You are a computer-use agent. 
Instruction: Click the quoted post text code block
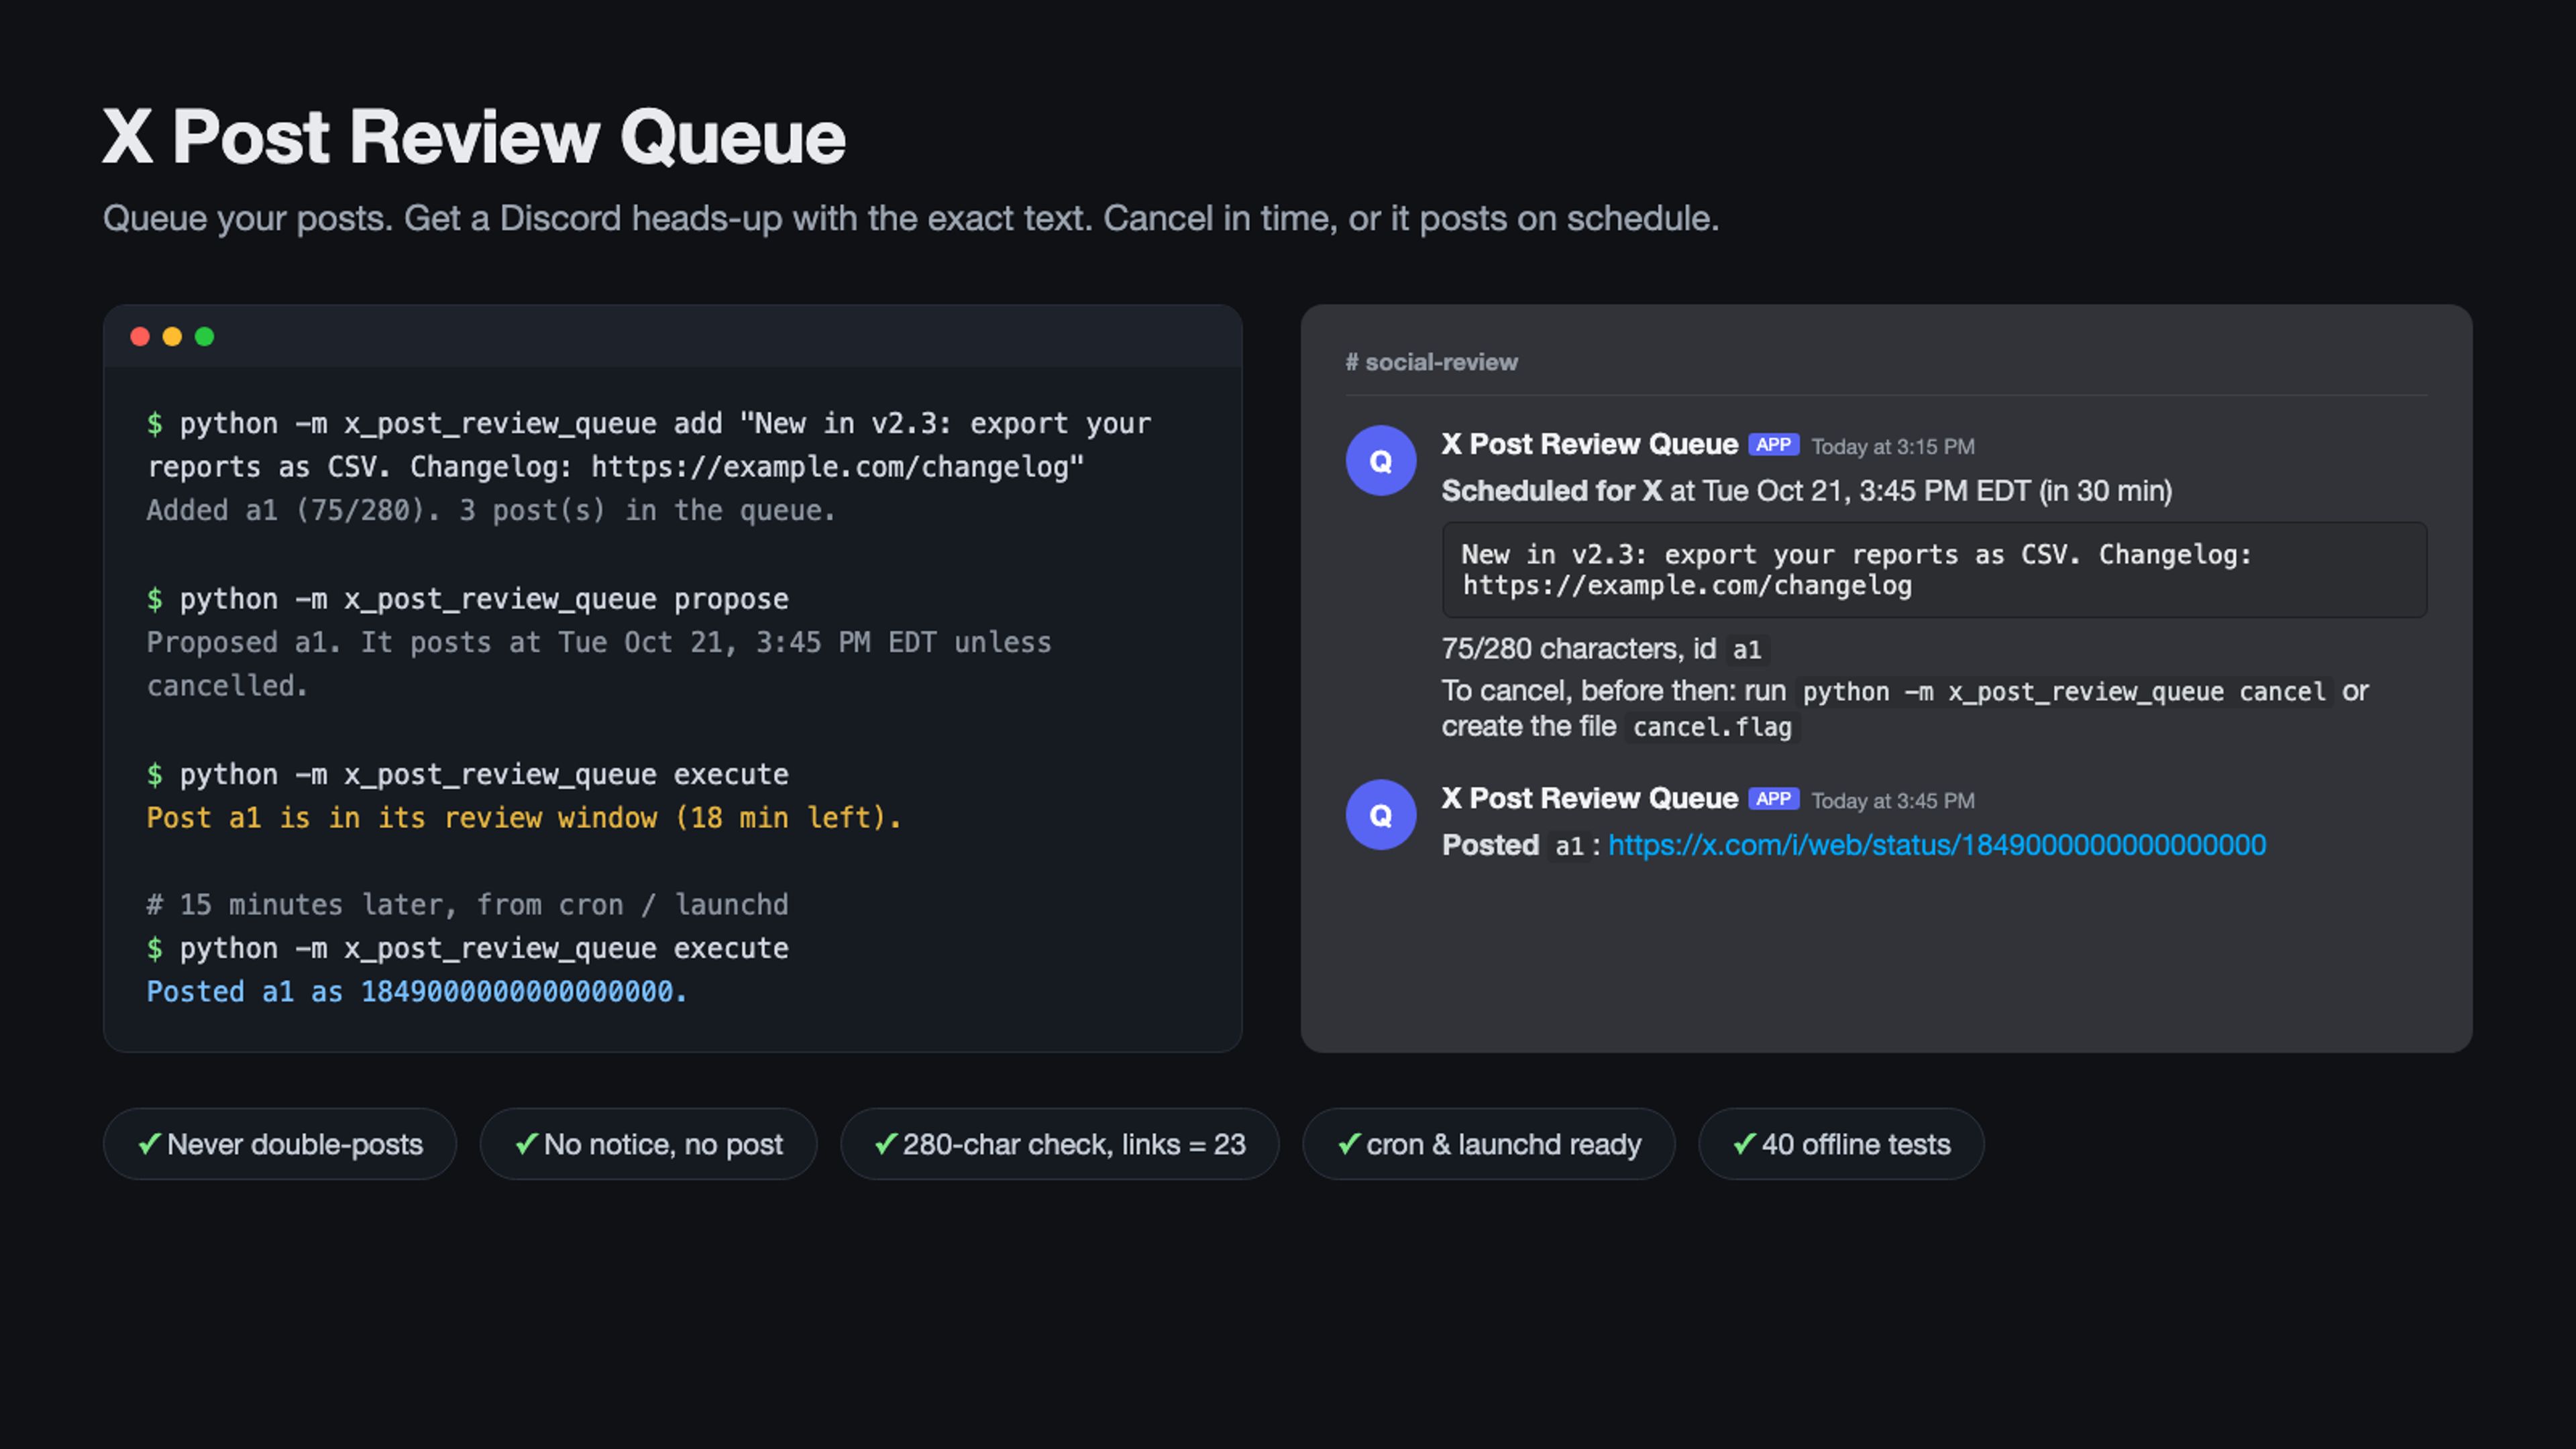1934,570
